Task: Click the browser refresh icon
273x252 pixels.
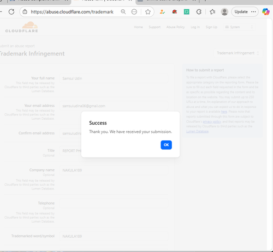Action: point(11,12)
